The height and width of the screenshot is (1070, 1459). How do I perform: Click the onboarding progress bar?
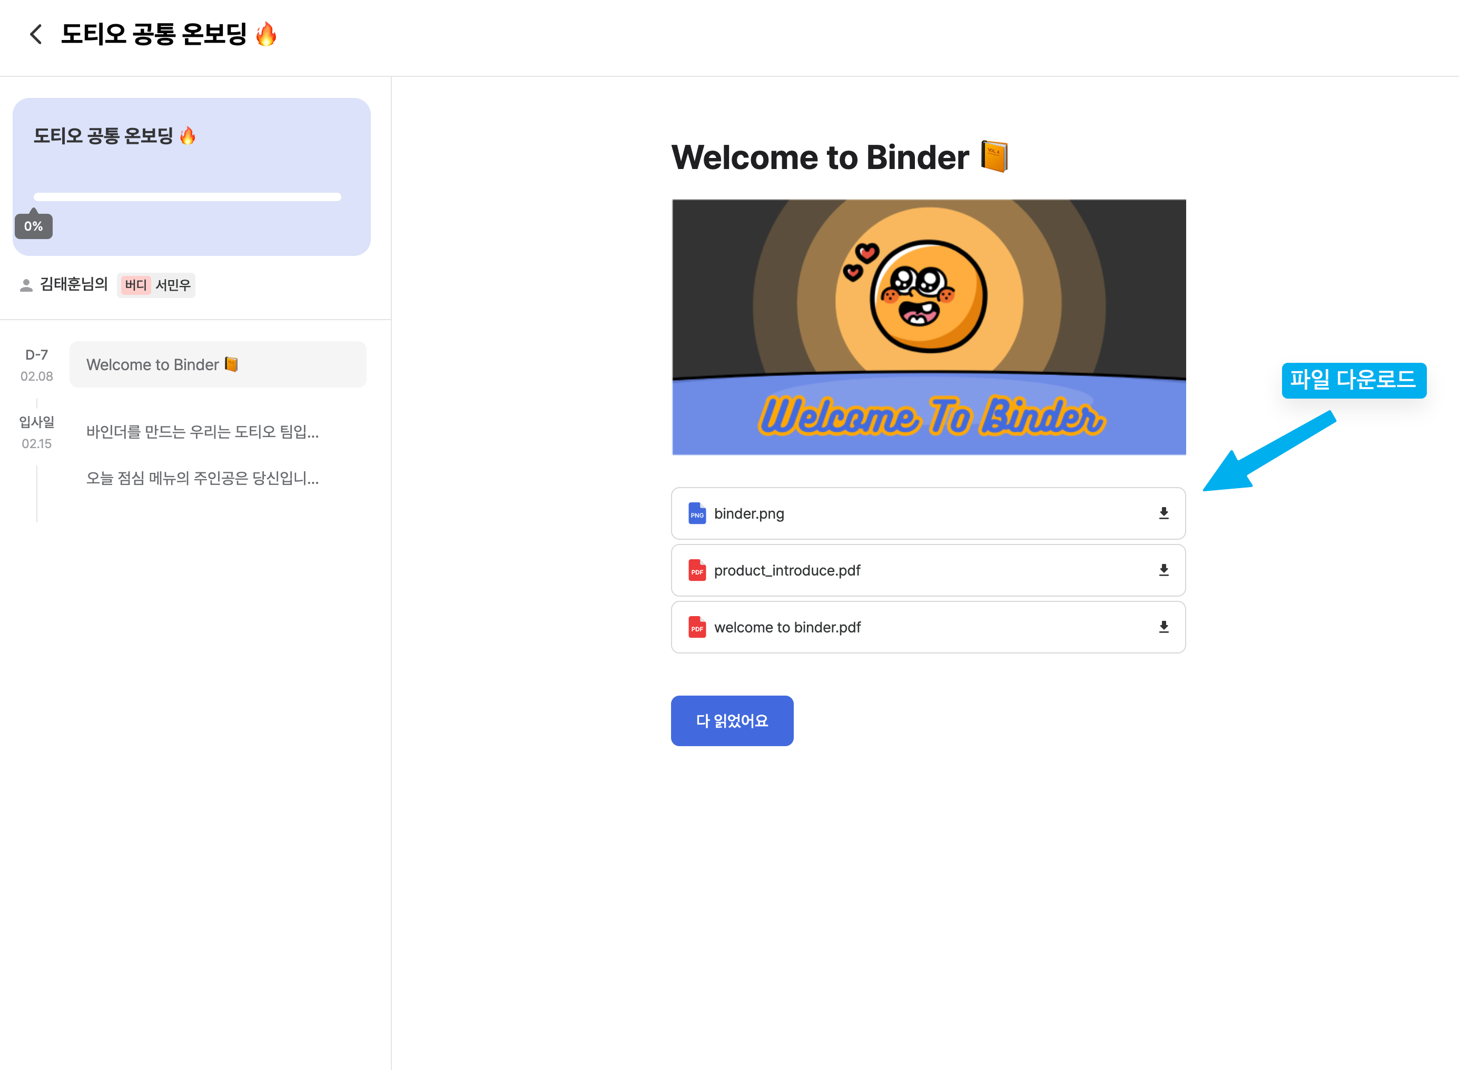[186, 197]
